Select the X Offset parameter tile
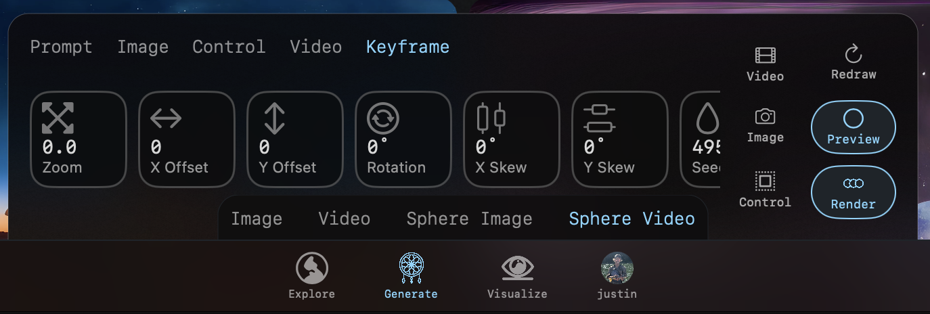930x314 pixels. coord(187,139)
